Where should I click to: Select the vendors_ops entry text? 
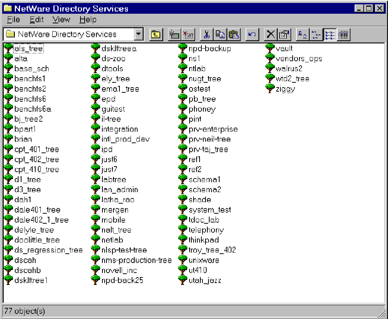[299, 58]
